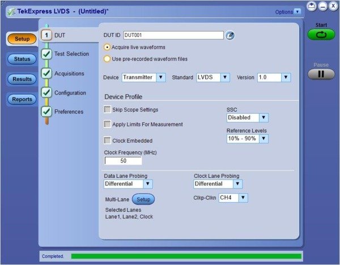Screen dimensions: 340x265
Task: Go to the Test Selection tab
Action: pos(71,54)
